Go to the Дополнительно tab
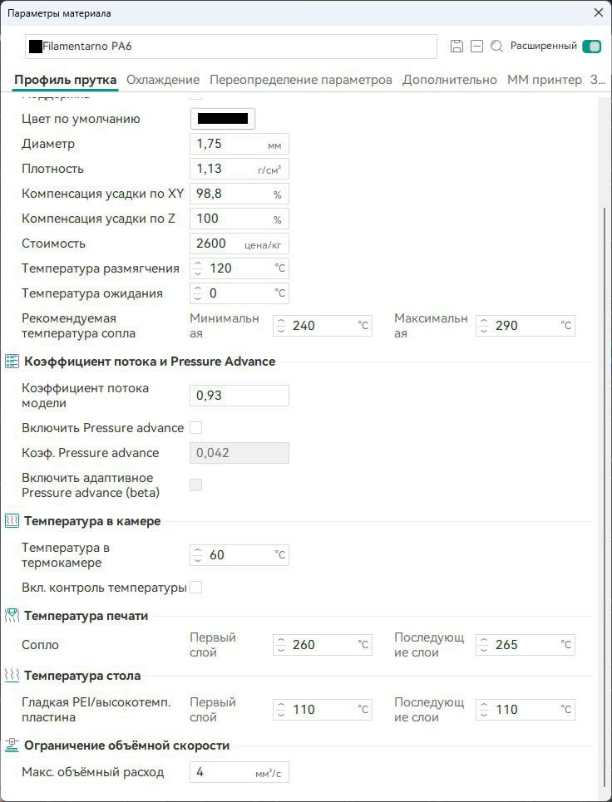 coord(450,80)
